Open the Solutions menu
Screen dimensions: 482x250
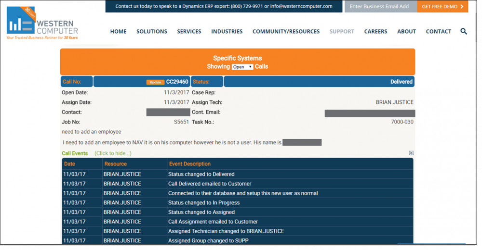[x=151, y=31]
